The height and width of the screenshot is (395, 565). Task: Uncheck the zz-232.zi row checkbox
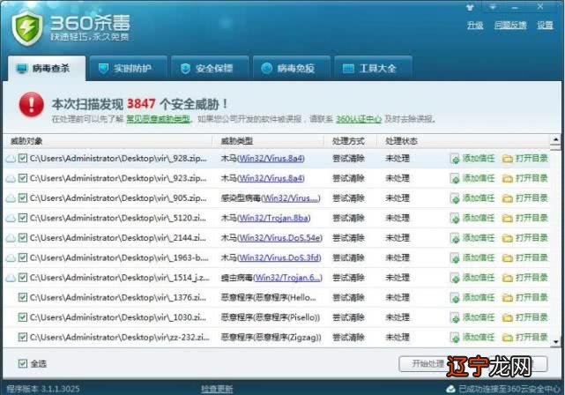[x=23, y=337]
